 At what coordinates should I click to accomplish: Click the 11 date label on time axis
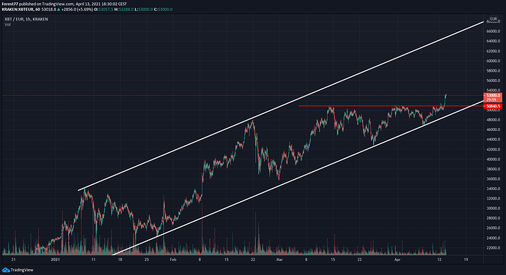(x=93, y=260)
